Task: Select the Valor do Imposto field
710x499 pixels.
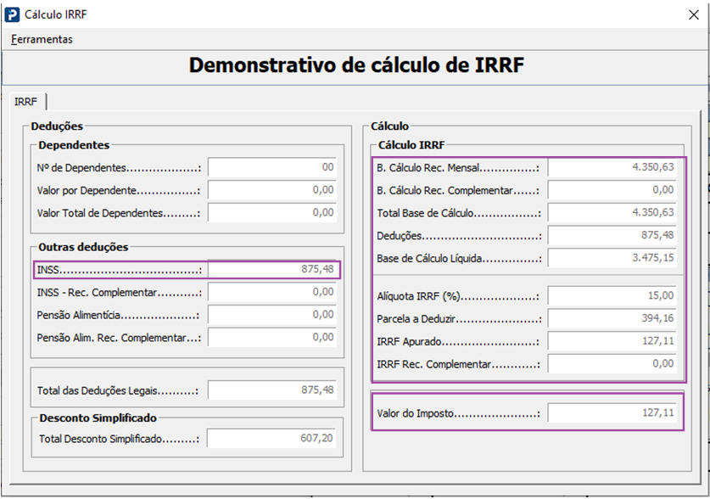Action: (x=612, y=413)
